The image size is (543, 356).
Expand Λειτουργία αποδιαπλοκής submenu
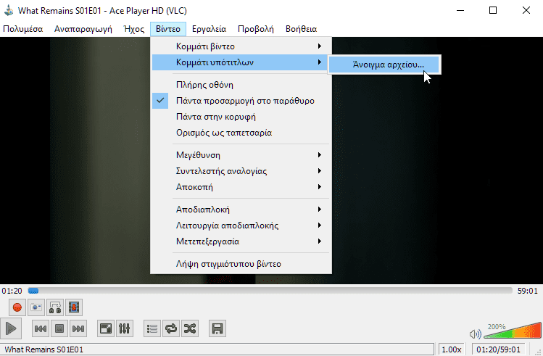click(241, 225)
